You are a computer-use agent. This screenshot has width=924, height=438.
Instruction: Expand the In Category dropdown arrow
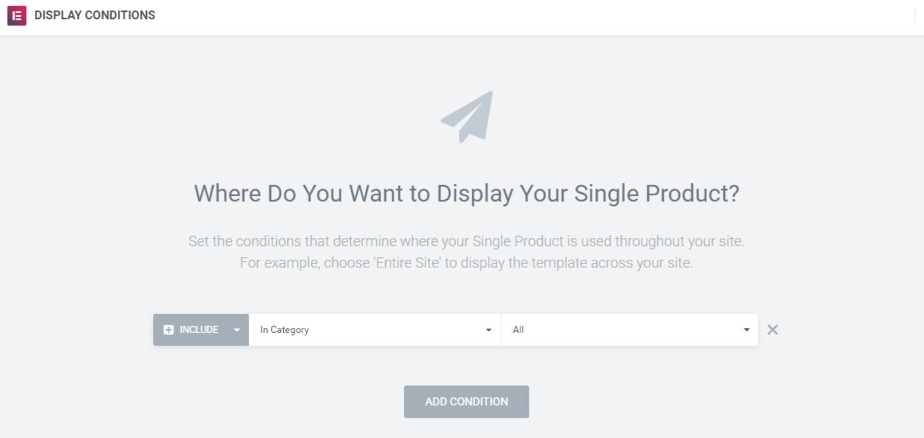(x=488, y=330)
